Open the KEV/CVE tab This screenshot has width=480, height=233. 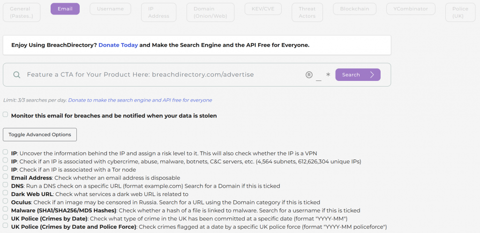[264, 9]
